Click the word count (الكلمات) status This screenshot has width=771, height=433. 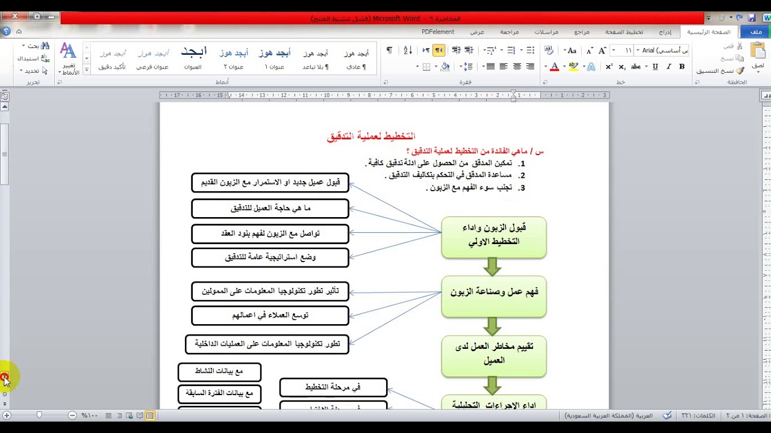click(x=699, y=415)
